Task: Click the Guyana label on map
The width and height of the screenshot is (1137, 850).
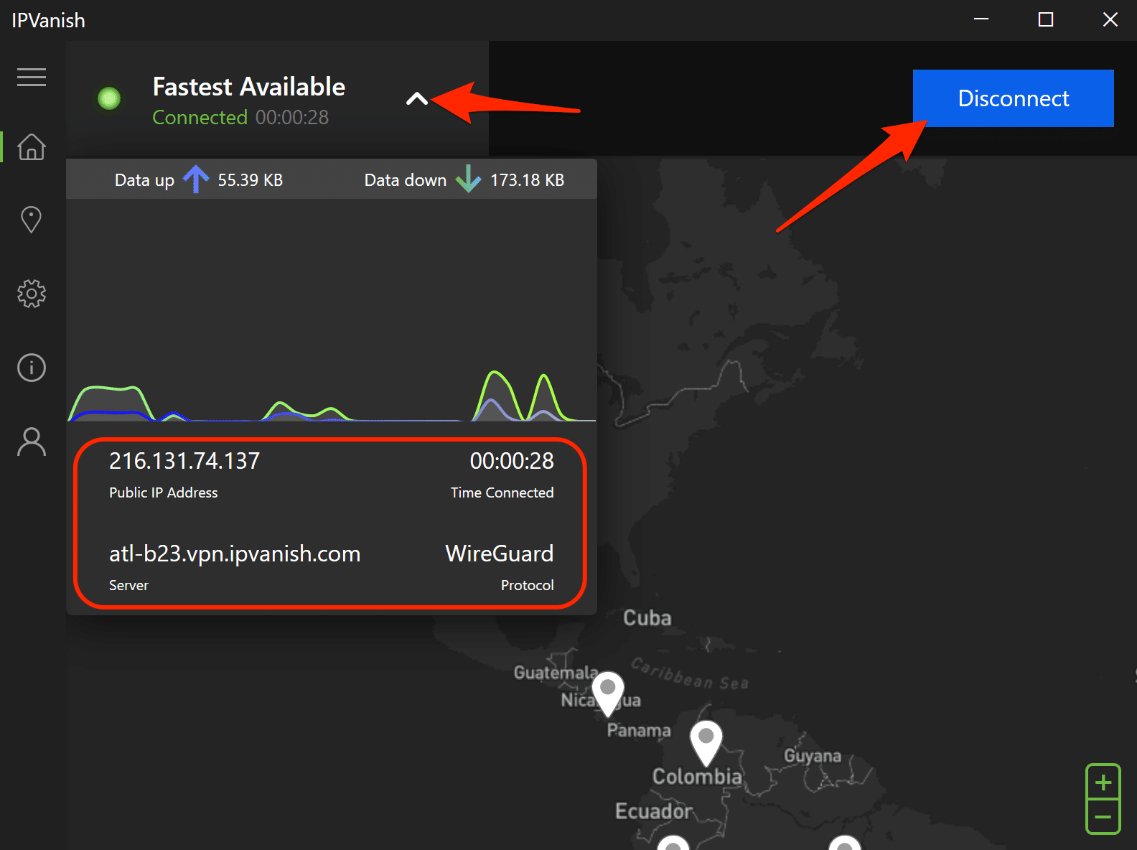Action: [x=813, y=756]
